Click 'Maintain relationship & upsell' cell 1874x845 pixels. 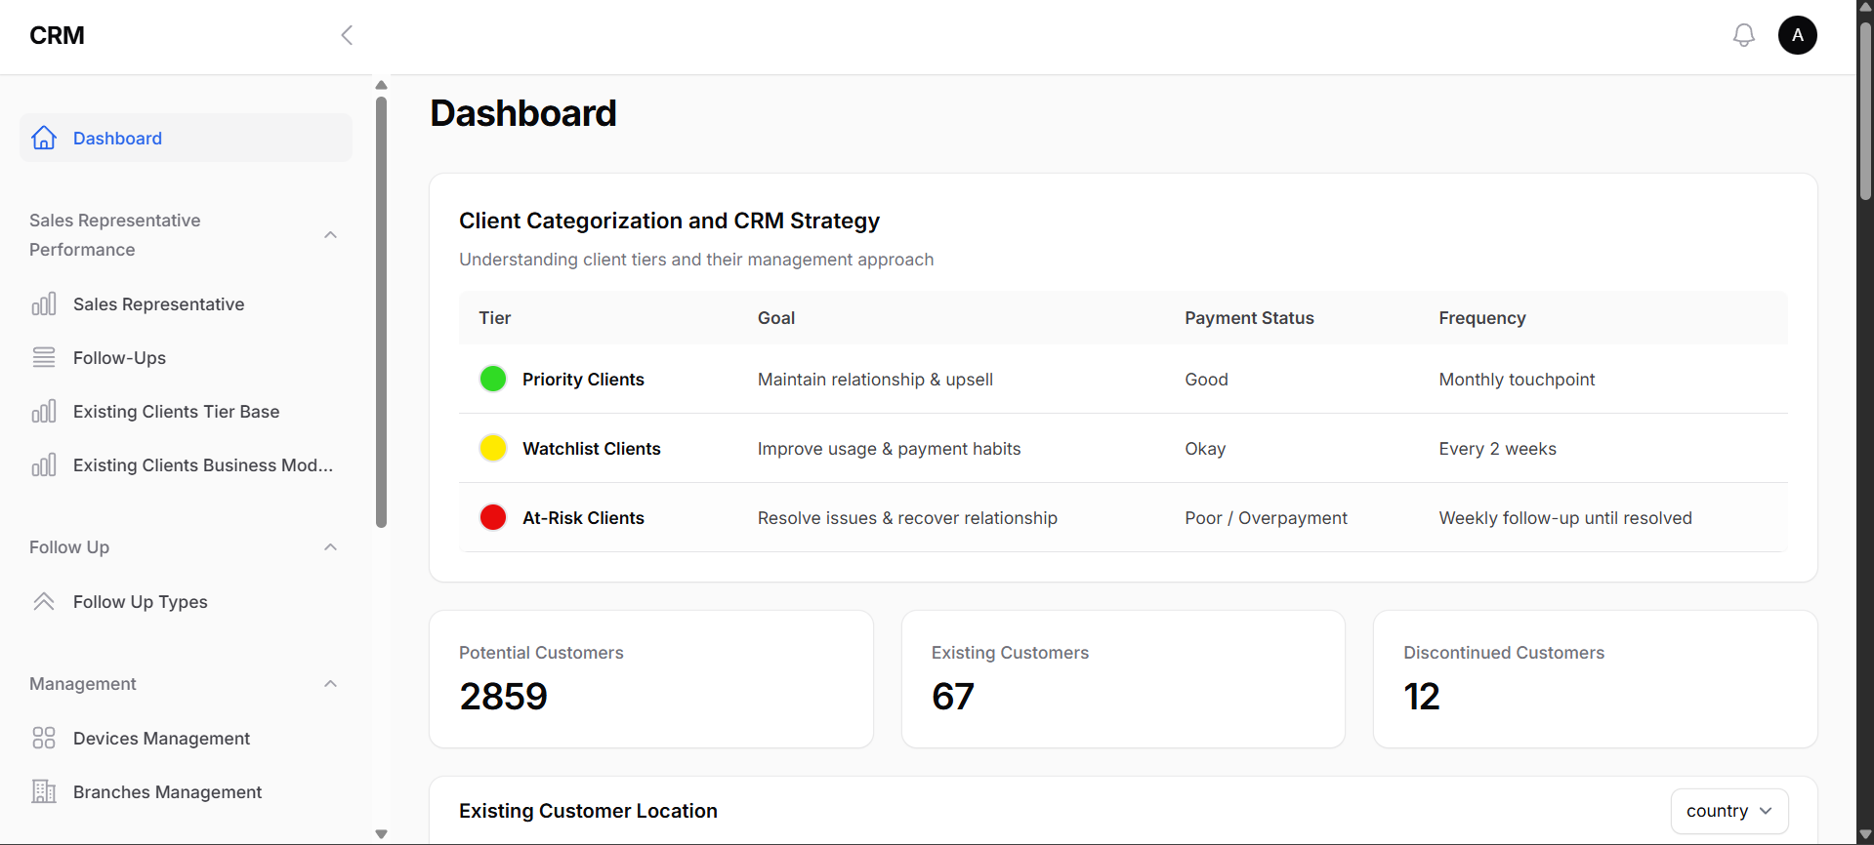875,379
